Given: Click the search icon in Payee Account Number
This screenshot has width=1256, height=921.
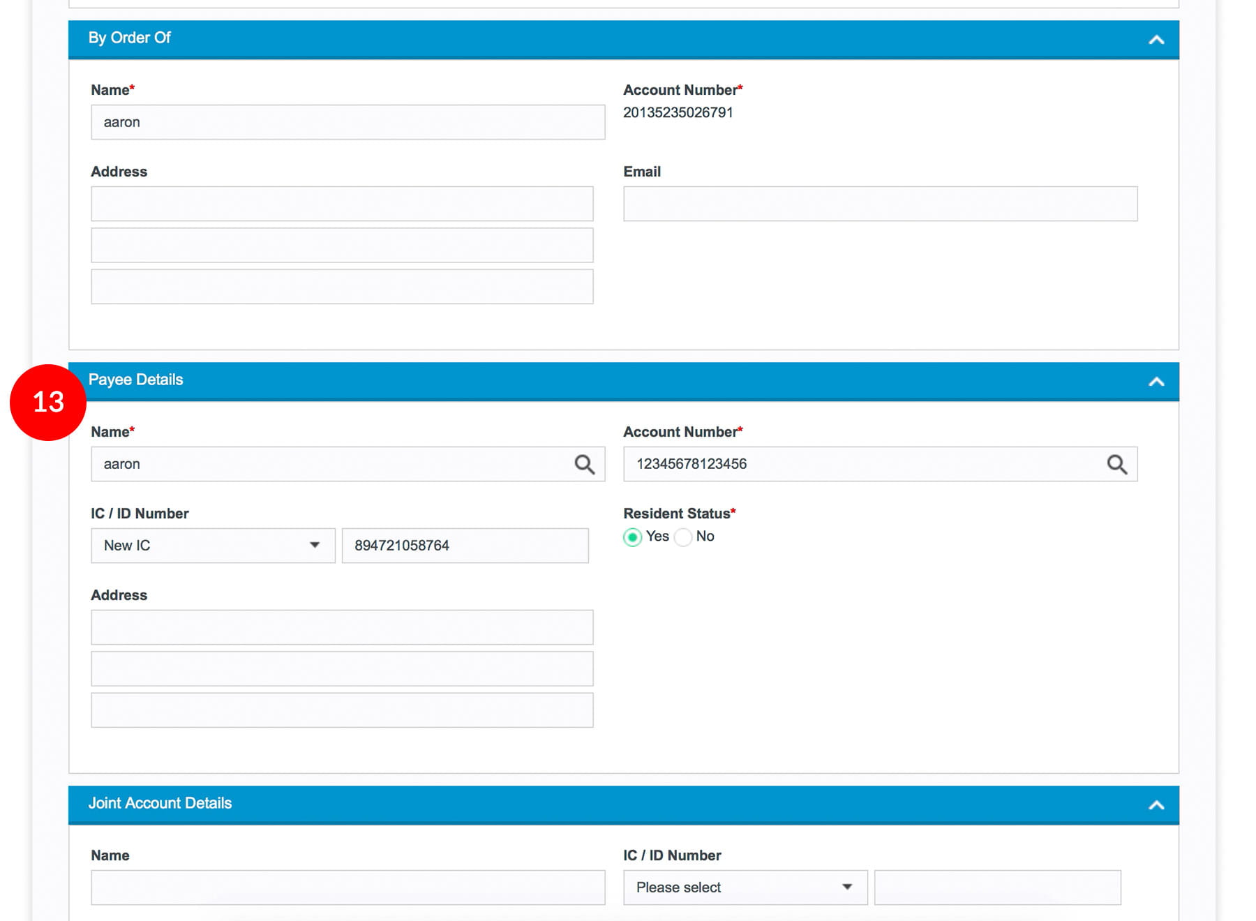Looking at the screenshot, I should (1116, 465).
